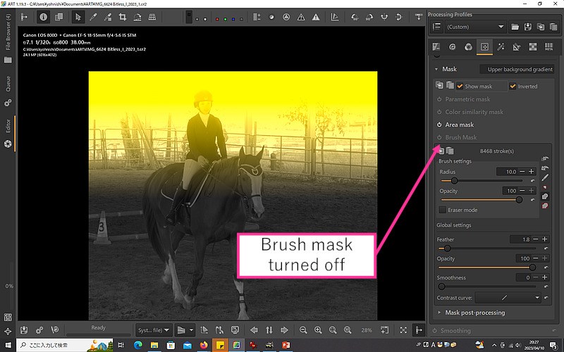Toggle the Inverted mask checkbox
Screen dimensions: 564x352
513,87
